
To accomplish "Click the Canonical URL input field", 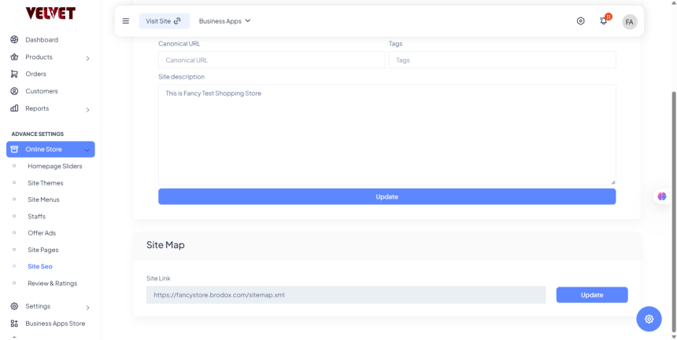I will pyautogui.click(x=272, y=60).
